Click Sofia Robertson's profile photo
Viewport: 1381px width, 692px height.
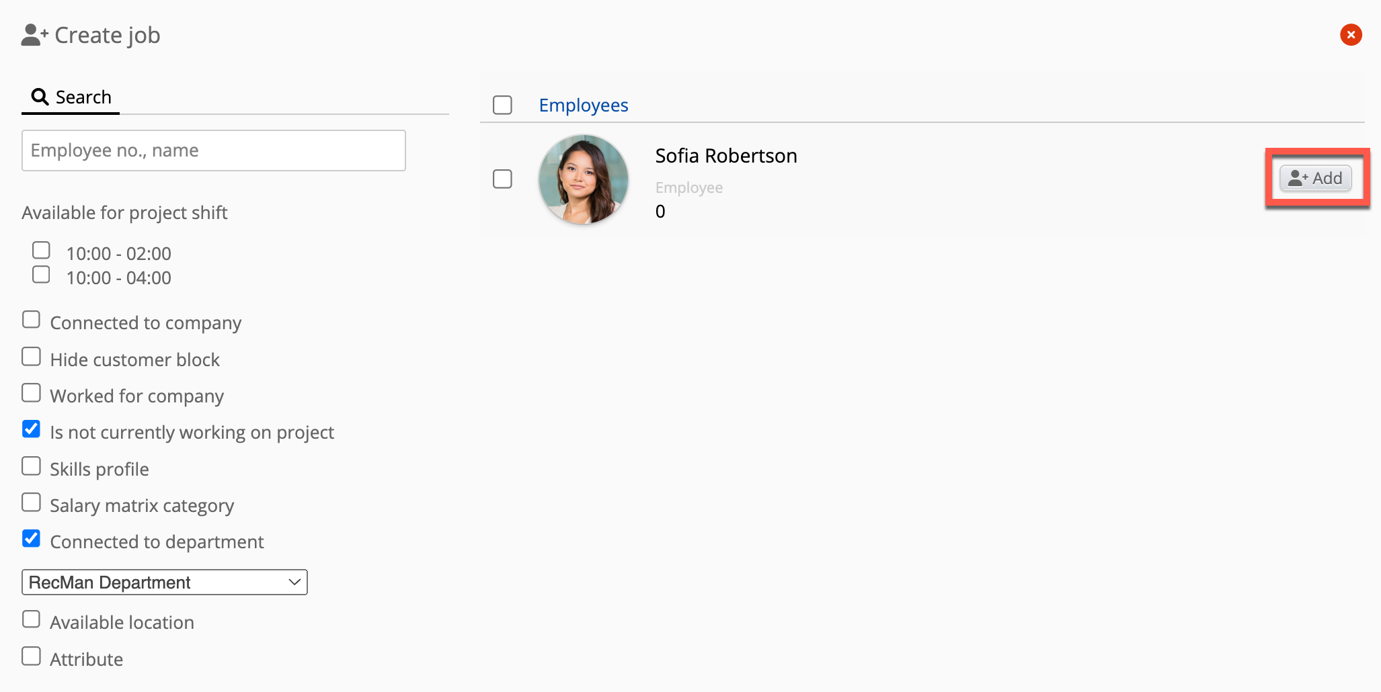point(583,179)
